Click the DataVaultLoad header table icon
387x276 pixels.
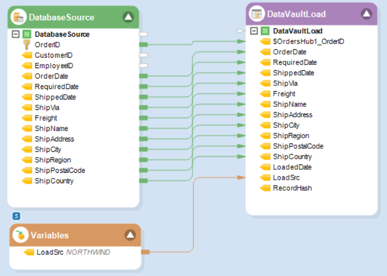pos(257,14)
